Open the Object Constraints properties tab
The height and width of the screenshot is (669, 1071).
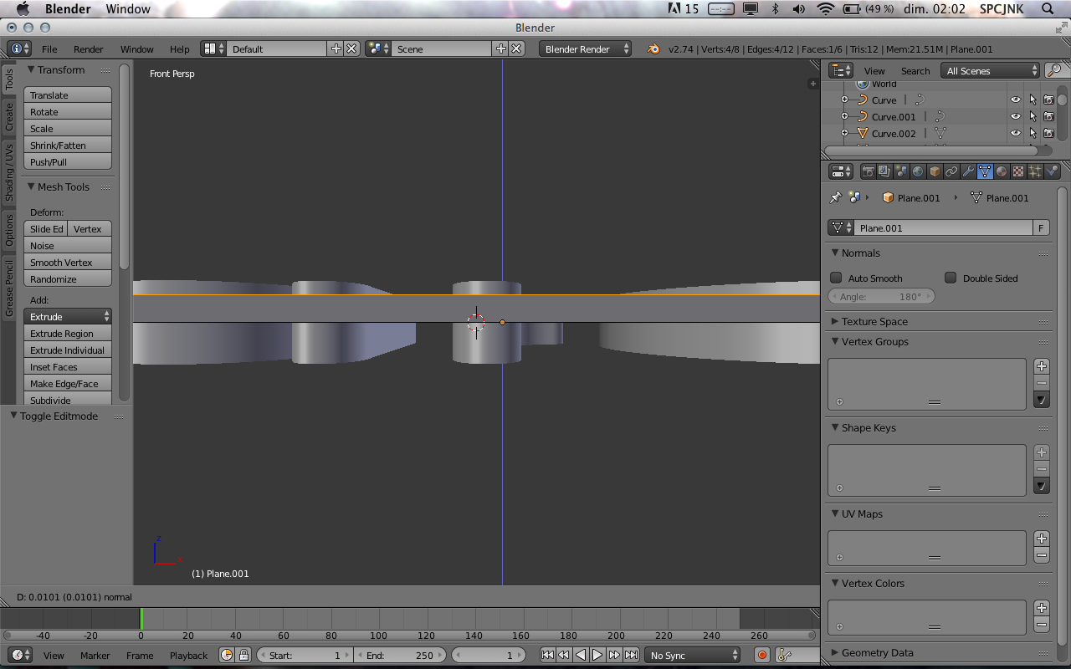(951, 171)
